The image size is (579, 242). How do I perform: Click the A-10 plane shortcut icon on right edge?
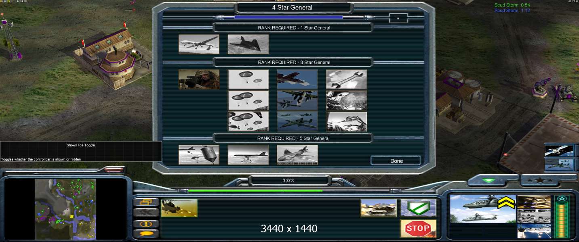[559, 165]
